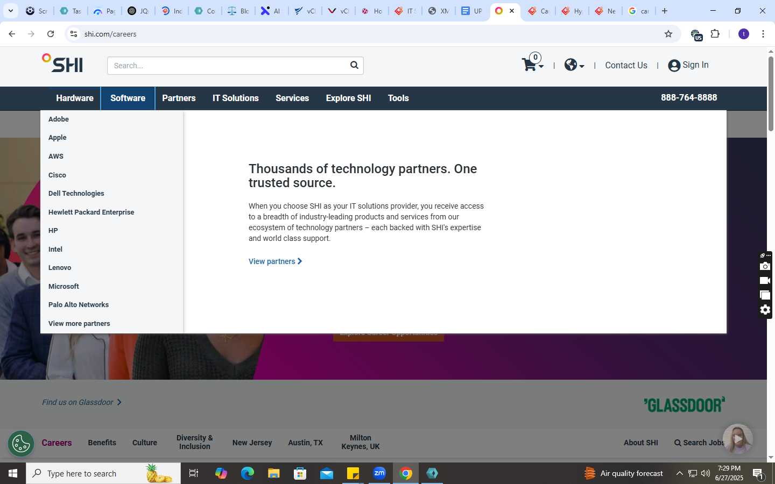Click the page vertical scrollbar
The image size is (775, 484).
coord(771,93)
